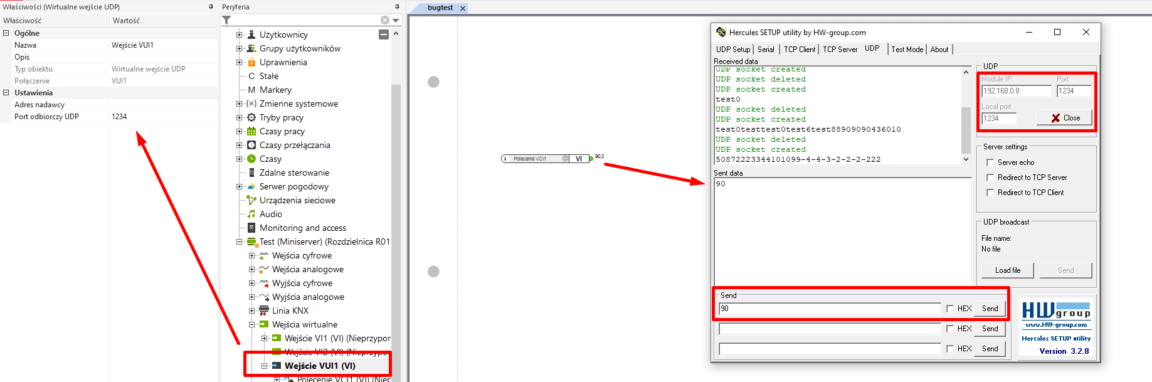Pin the Peryferia panel

pos(397,7)
